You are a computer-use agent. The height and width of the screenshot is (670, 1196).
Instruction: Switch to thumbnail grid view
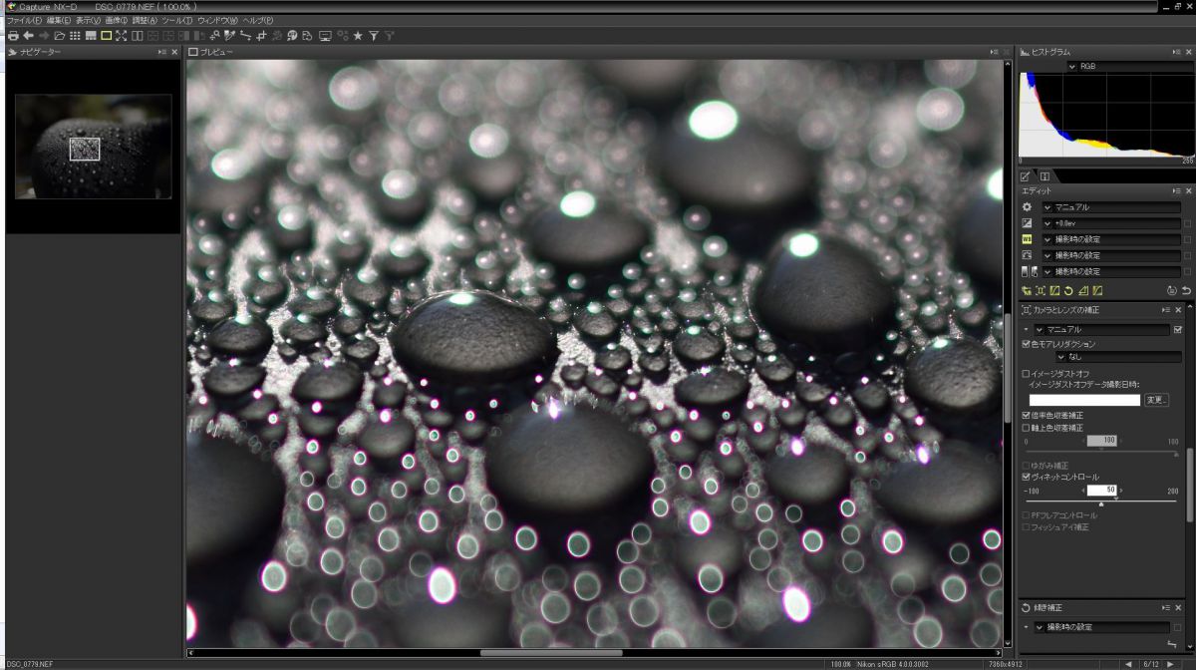(x=75, y=36)
